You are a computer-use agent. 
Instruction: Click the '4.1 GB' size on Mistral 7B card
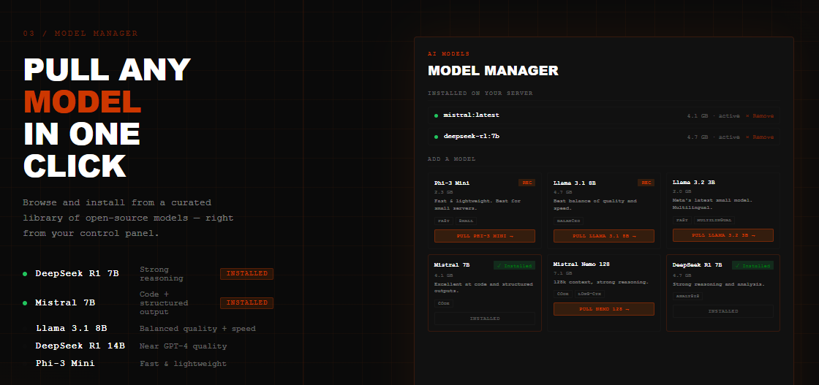click(x=443, y=275)
